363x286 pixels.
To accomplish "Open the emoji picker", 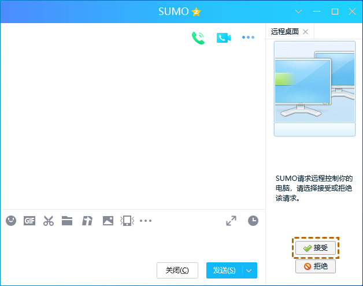I will coord(11,221).
